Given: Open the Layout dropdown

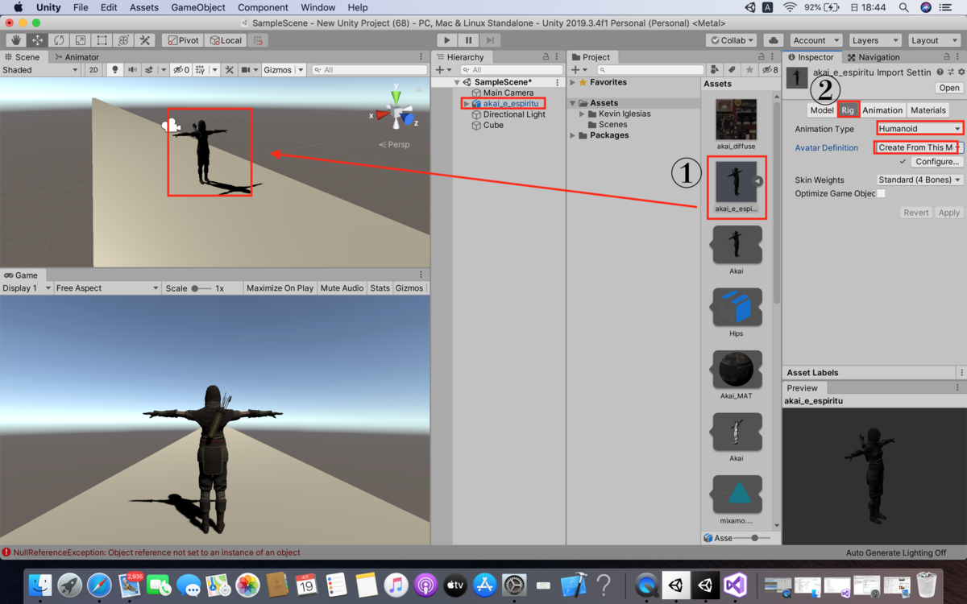Looking at the screenshot, I should click(x=932, y=40).
